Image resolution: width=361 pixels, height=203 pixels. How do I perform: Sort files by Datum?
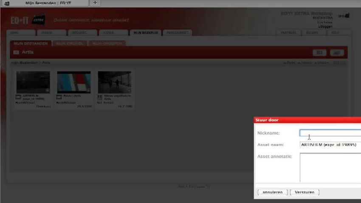pyautogui.click(x=322, y=63)
